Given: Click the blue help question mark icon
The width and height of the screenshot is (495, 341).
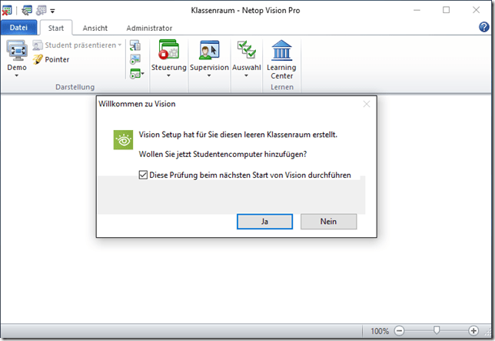Looking at the screenshot, I should coord(484,28).
